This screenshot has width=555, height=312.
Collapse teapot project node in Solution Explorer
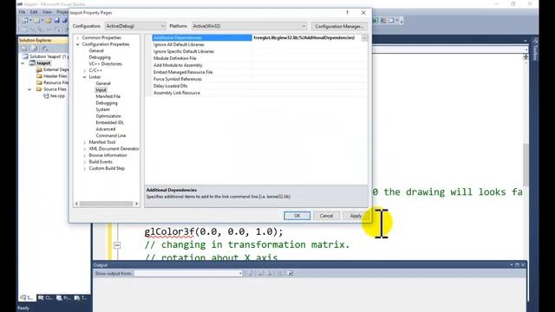click(x=23, y=63)
